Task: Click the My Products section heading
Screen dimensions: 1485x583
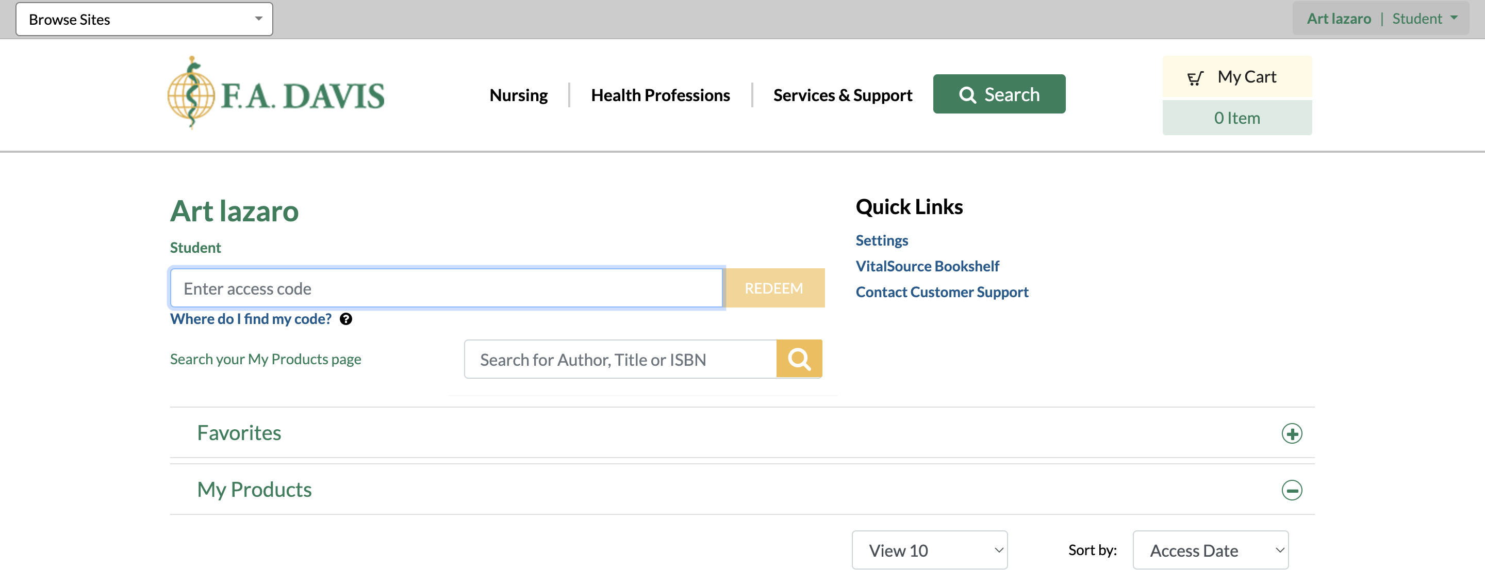Action: tap(254, 490)
